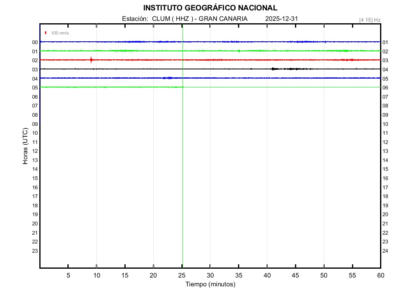The image size is (411, 308).
Task: Click the 'Horas (UTC)' axis label
Action: pos(25,146)
